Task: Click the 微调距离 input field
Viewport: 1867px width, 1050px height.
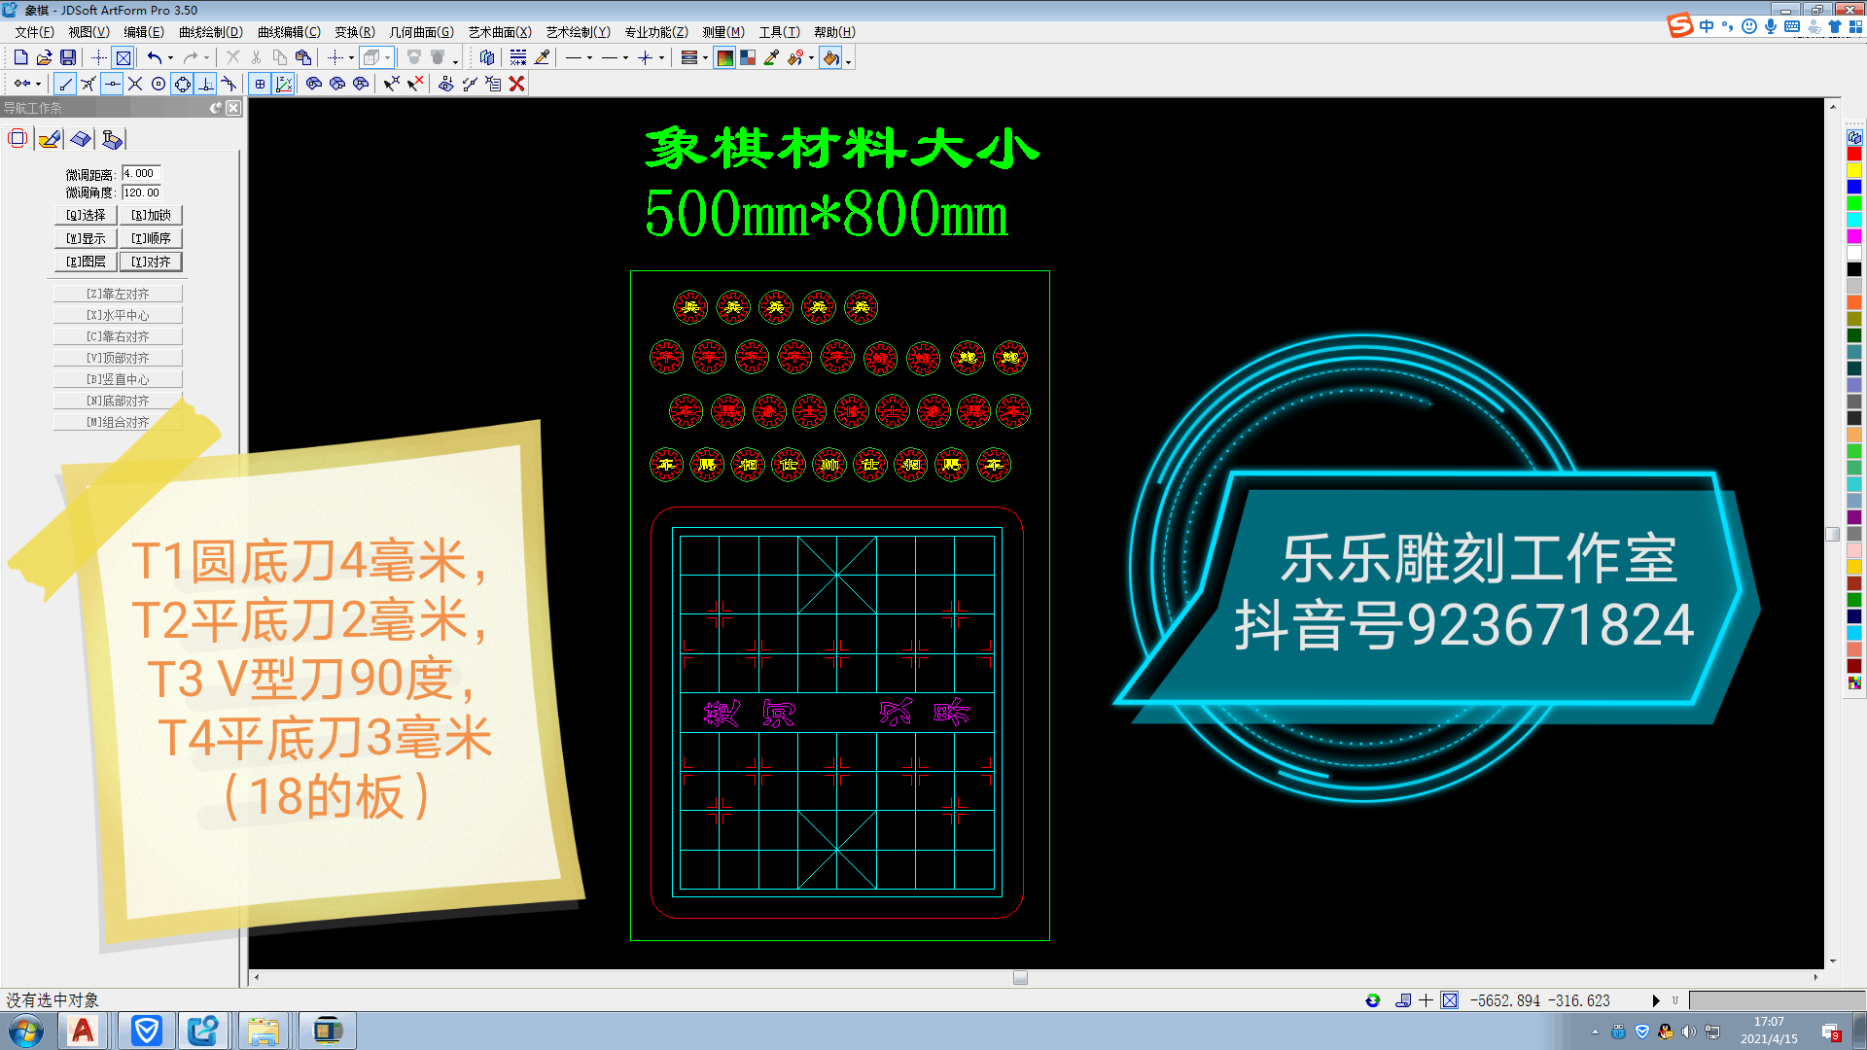Action: point(141,174)
